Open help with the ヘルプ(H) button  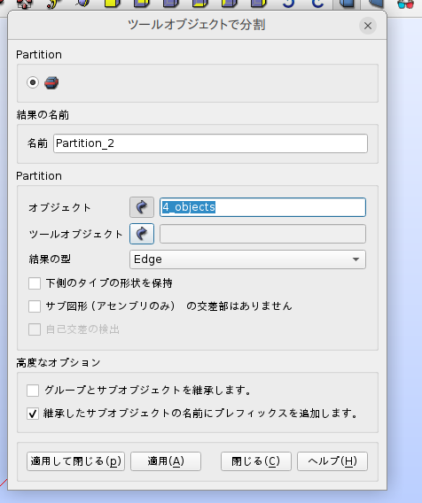click(332, 461)
